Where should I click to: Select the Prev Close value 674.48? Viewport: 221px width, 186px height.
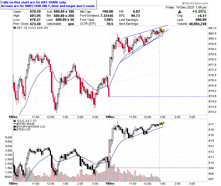[x=35, y=24]
